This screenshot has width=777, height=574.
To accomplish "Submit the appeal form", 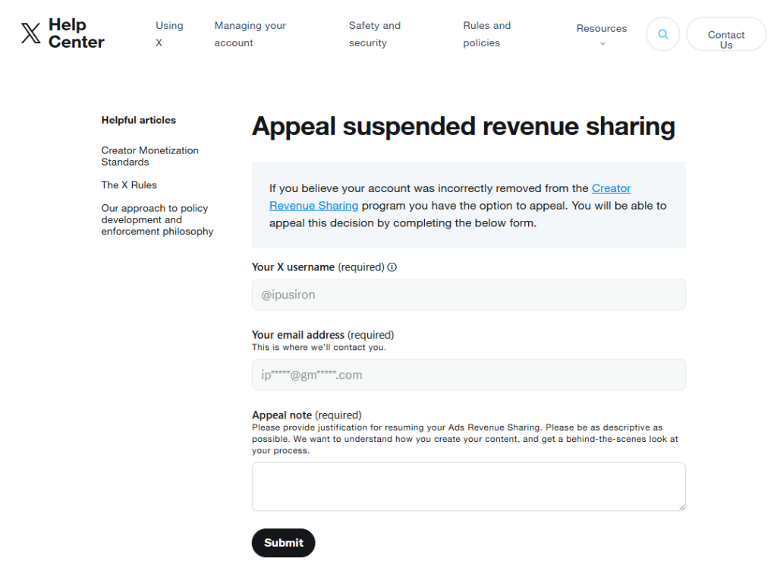I will tap(283, 543).
